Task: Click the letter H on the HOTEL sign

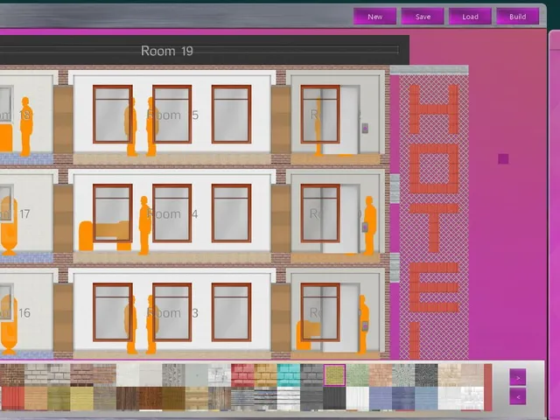Action: pyautogui.click(x=434, y=109)
